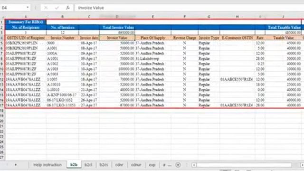Screen dimensions: 304x171
Task: Click the formula bar containing Invoice Value
Action: [x=189, y=8]
